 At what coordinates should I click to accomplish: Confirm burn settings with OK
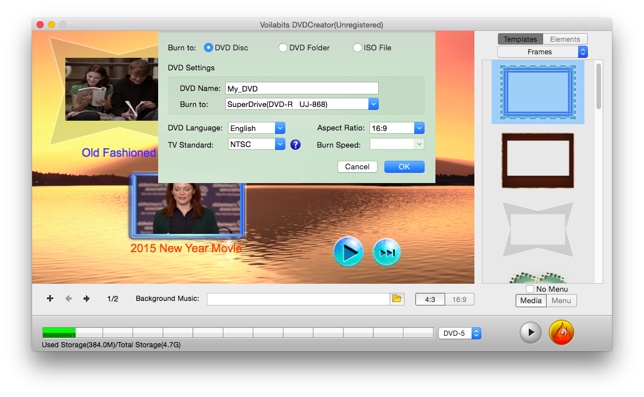[x=404, y=166]
